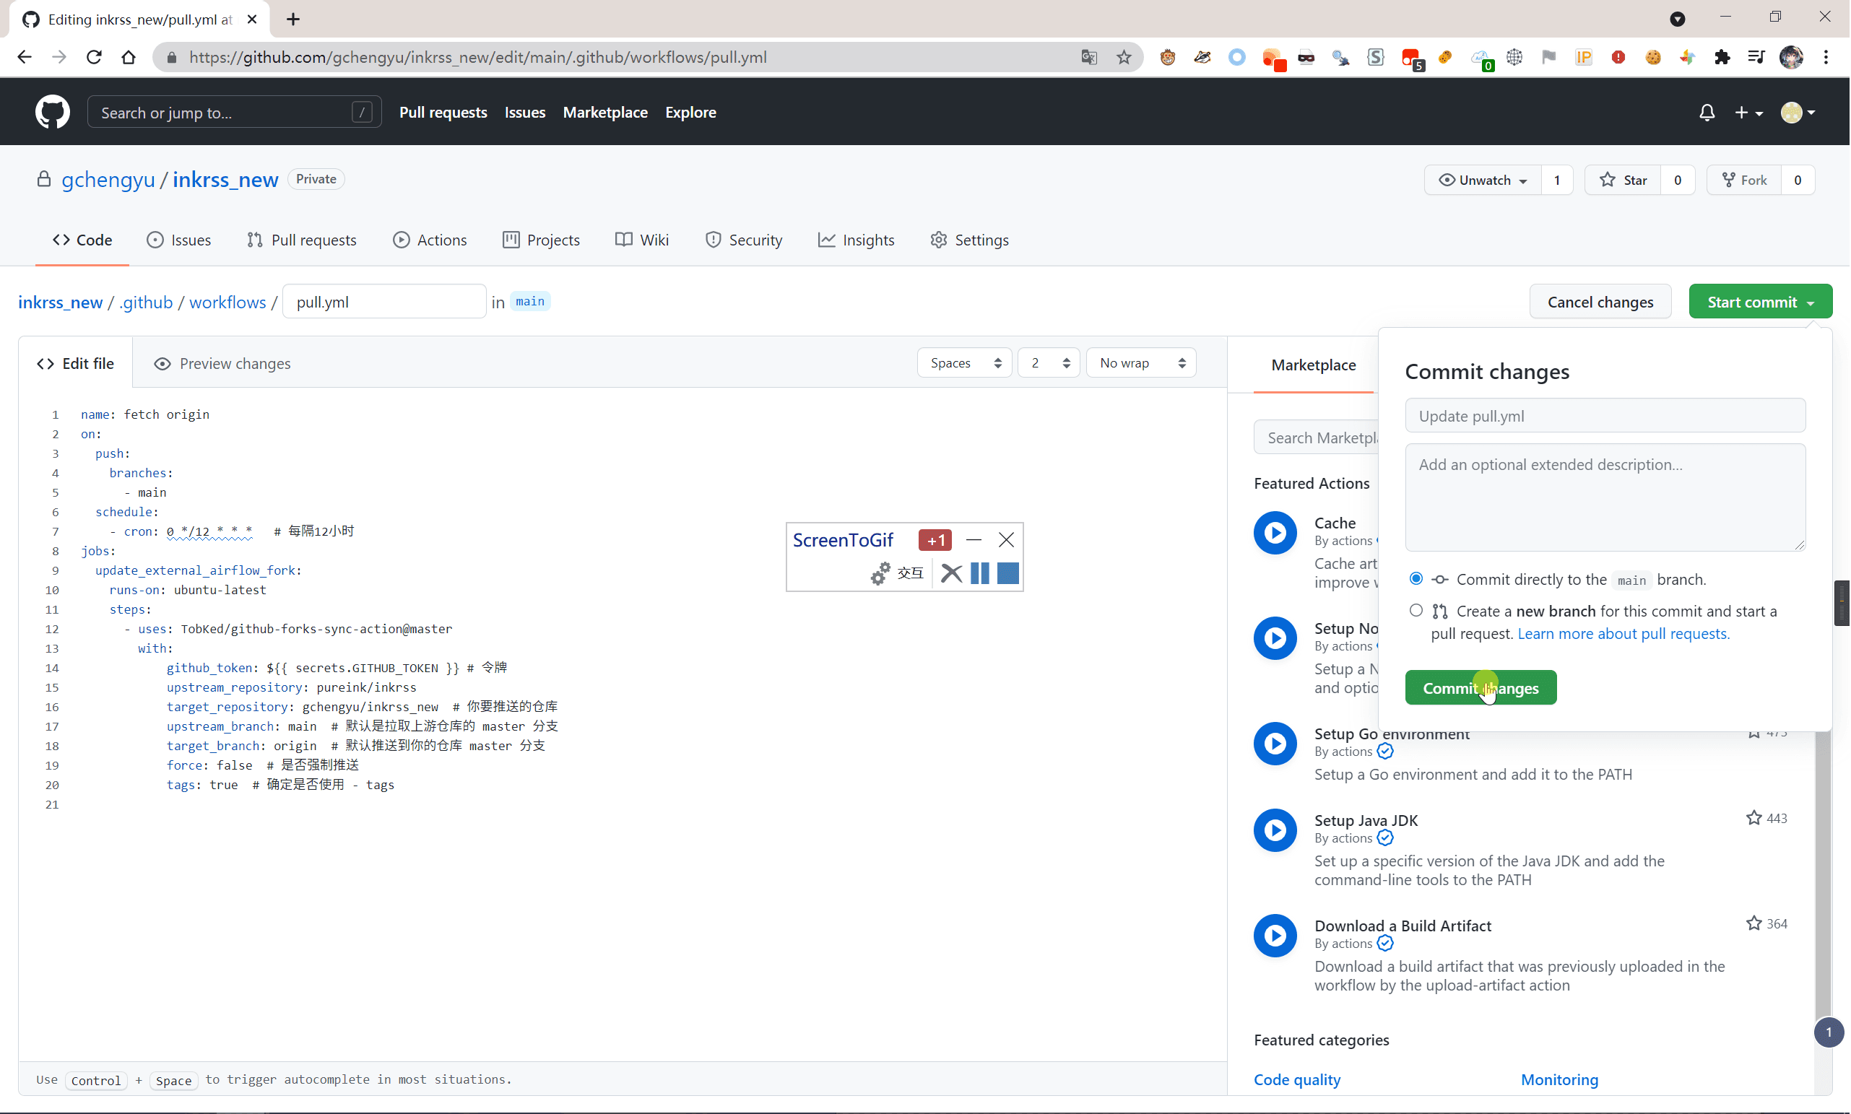Focus the Update pull.yml commit message field
The image size is (1851, 1114).
[1605, 416]
